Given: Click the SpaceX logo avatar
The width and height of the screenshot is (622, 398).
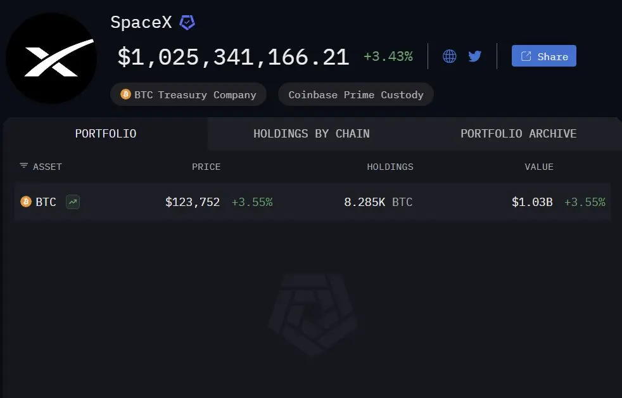Looking at the screenshot, I should point(51,58).
